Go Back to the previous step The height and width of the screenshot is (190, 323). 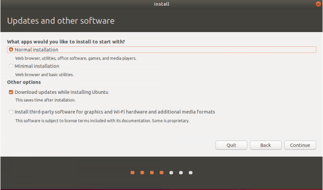[x=266, y=145]
